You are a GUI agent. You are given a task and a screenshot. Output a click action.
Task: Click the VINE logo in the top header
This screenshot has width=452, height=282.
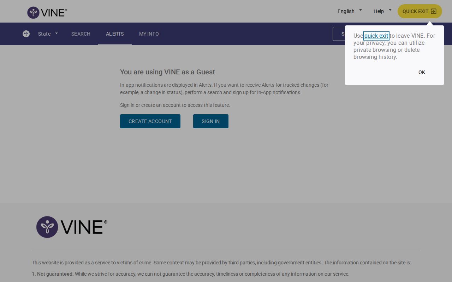point(47,13)
